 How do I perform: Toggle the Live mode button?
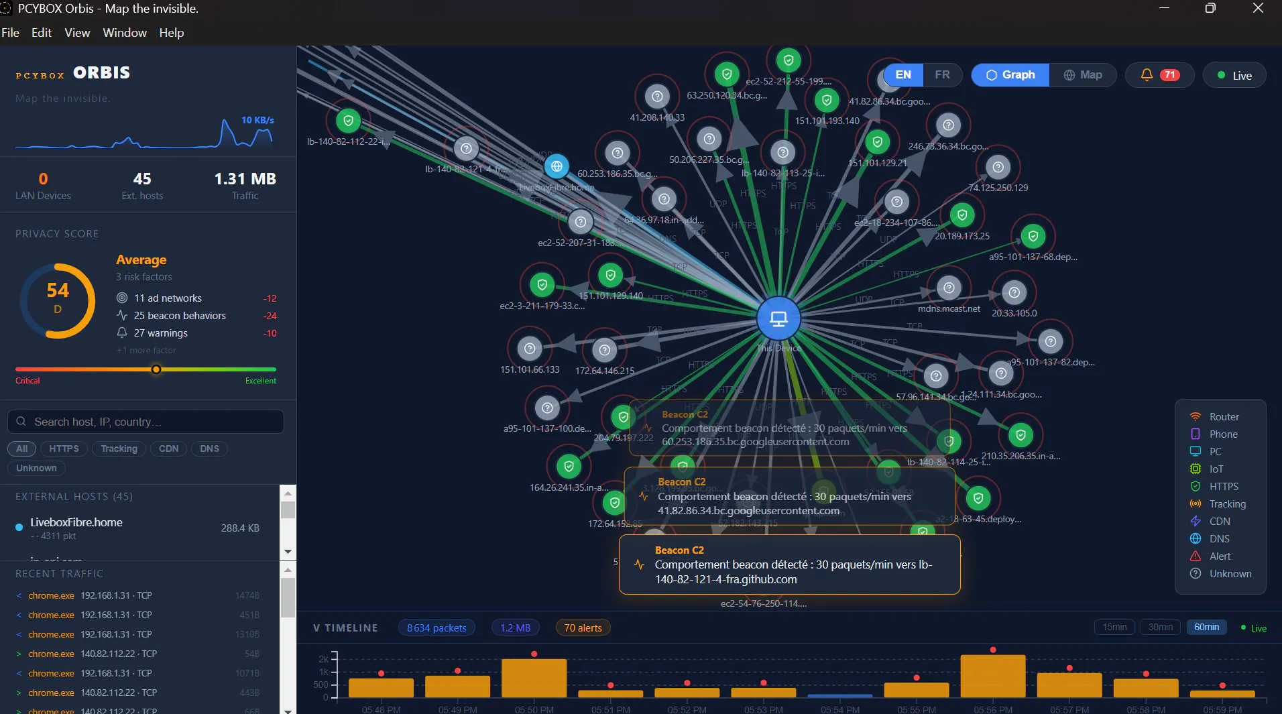(1234, 76)
